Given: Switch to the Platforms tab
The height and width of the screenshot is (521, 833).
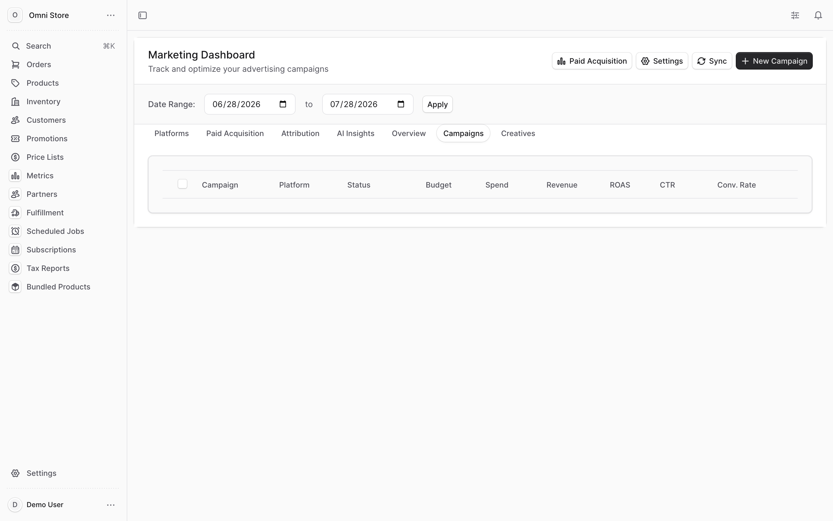Looking at the screenshot, I should (x=172, y=133).
